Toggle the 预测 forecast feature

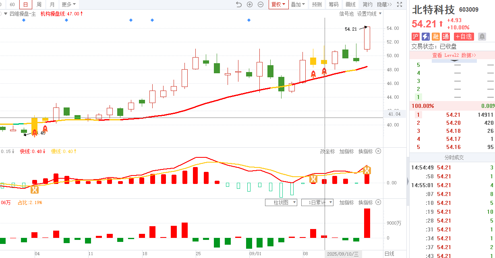[x=317, y=4]
